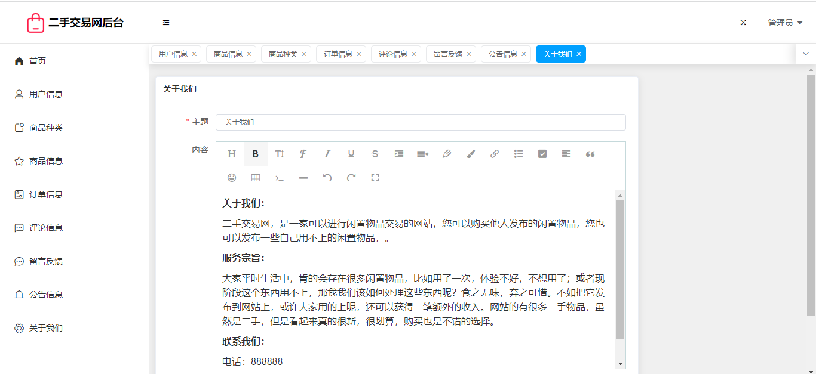Toggle bold formatting in editor toolbar
Screen dimensions: 816x374
pos(256,154)
